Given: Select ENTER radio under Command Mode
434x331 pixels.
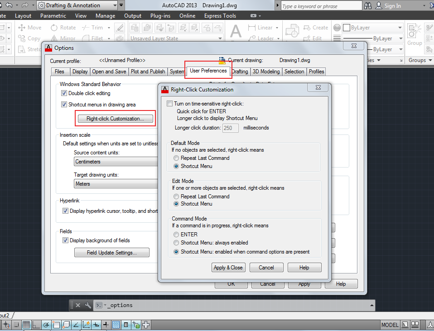Looking at the screenshot, I should coord(176,235).
